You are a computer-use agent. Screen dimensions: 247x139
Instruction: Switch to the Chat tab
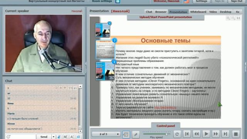[149, 12]
